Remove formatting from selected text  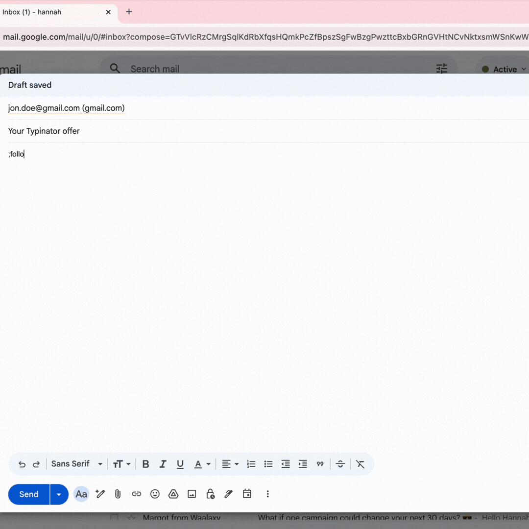pyautogui.click(x=361, y=464)
